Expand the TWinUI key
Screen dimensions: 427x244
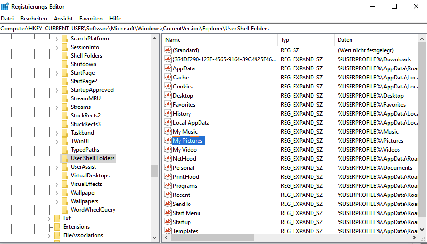(57, 141)
